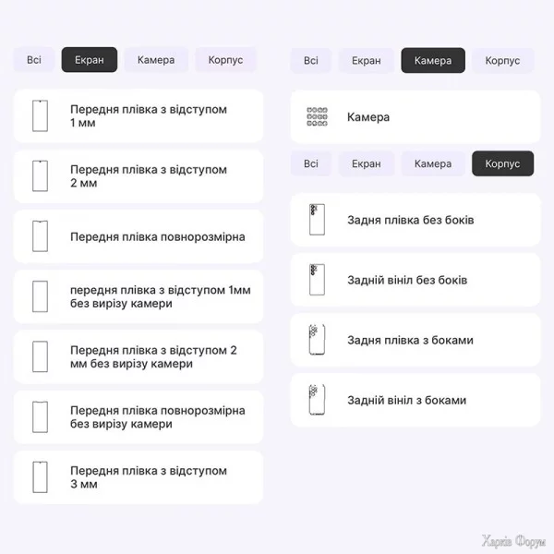Screen dimensions: 554x554
Task: Open Камера tab in left panel
Action: tap(156, 60)
